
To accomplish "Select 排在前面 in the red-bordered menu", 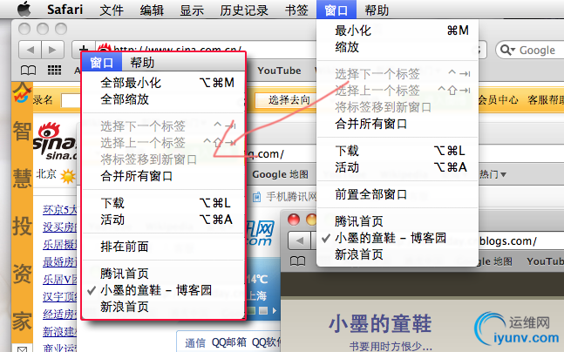I will tap(164, 247).
